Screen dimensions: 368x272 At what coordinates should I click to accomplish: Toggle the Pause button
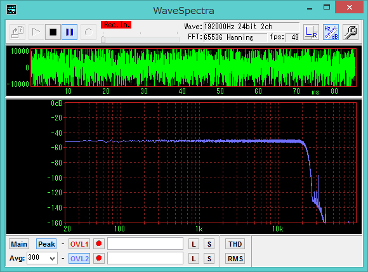point(69,32)
